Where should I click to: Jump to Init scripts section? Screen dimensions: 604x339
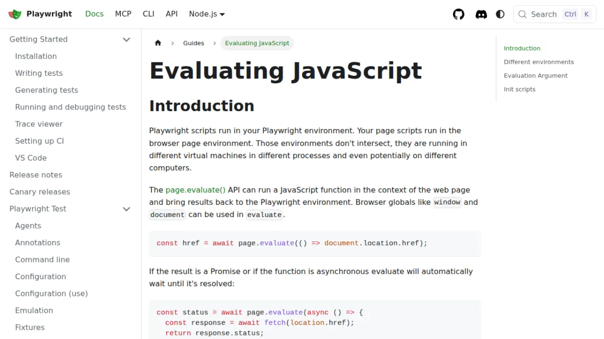519,89
